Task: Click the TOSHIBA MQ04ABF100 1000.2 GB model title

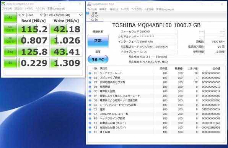Action: (x=156, y=25)
